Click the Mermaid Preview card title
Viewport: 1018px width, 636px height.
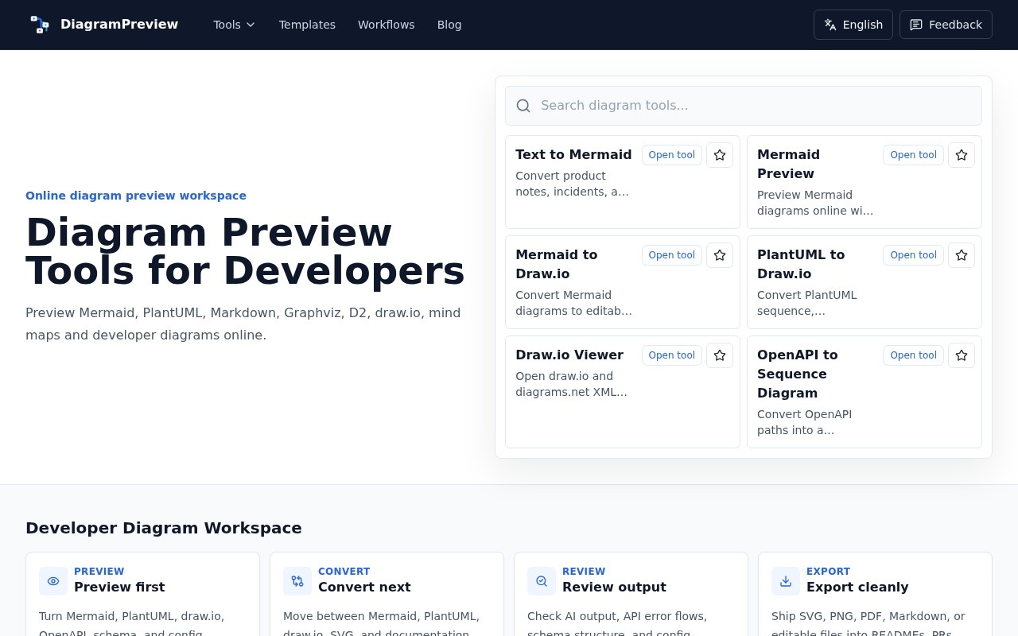click(788, 164)
